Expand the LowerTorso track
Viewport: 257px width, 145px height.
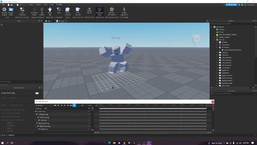[36, 112]
